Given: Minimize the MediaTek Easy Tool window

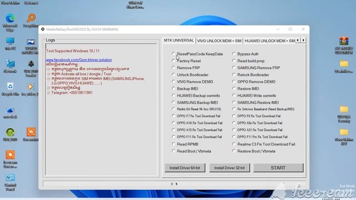Looking at the screenshot, I should [278, 29].
